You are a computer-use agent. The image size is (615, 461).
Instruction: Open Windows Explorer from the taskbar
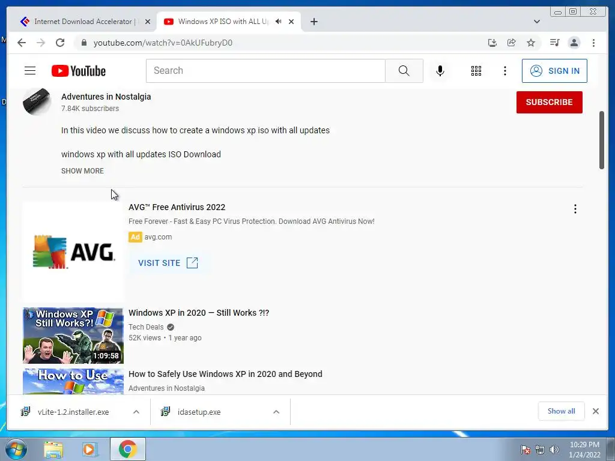point(53,450)
